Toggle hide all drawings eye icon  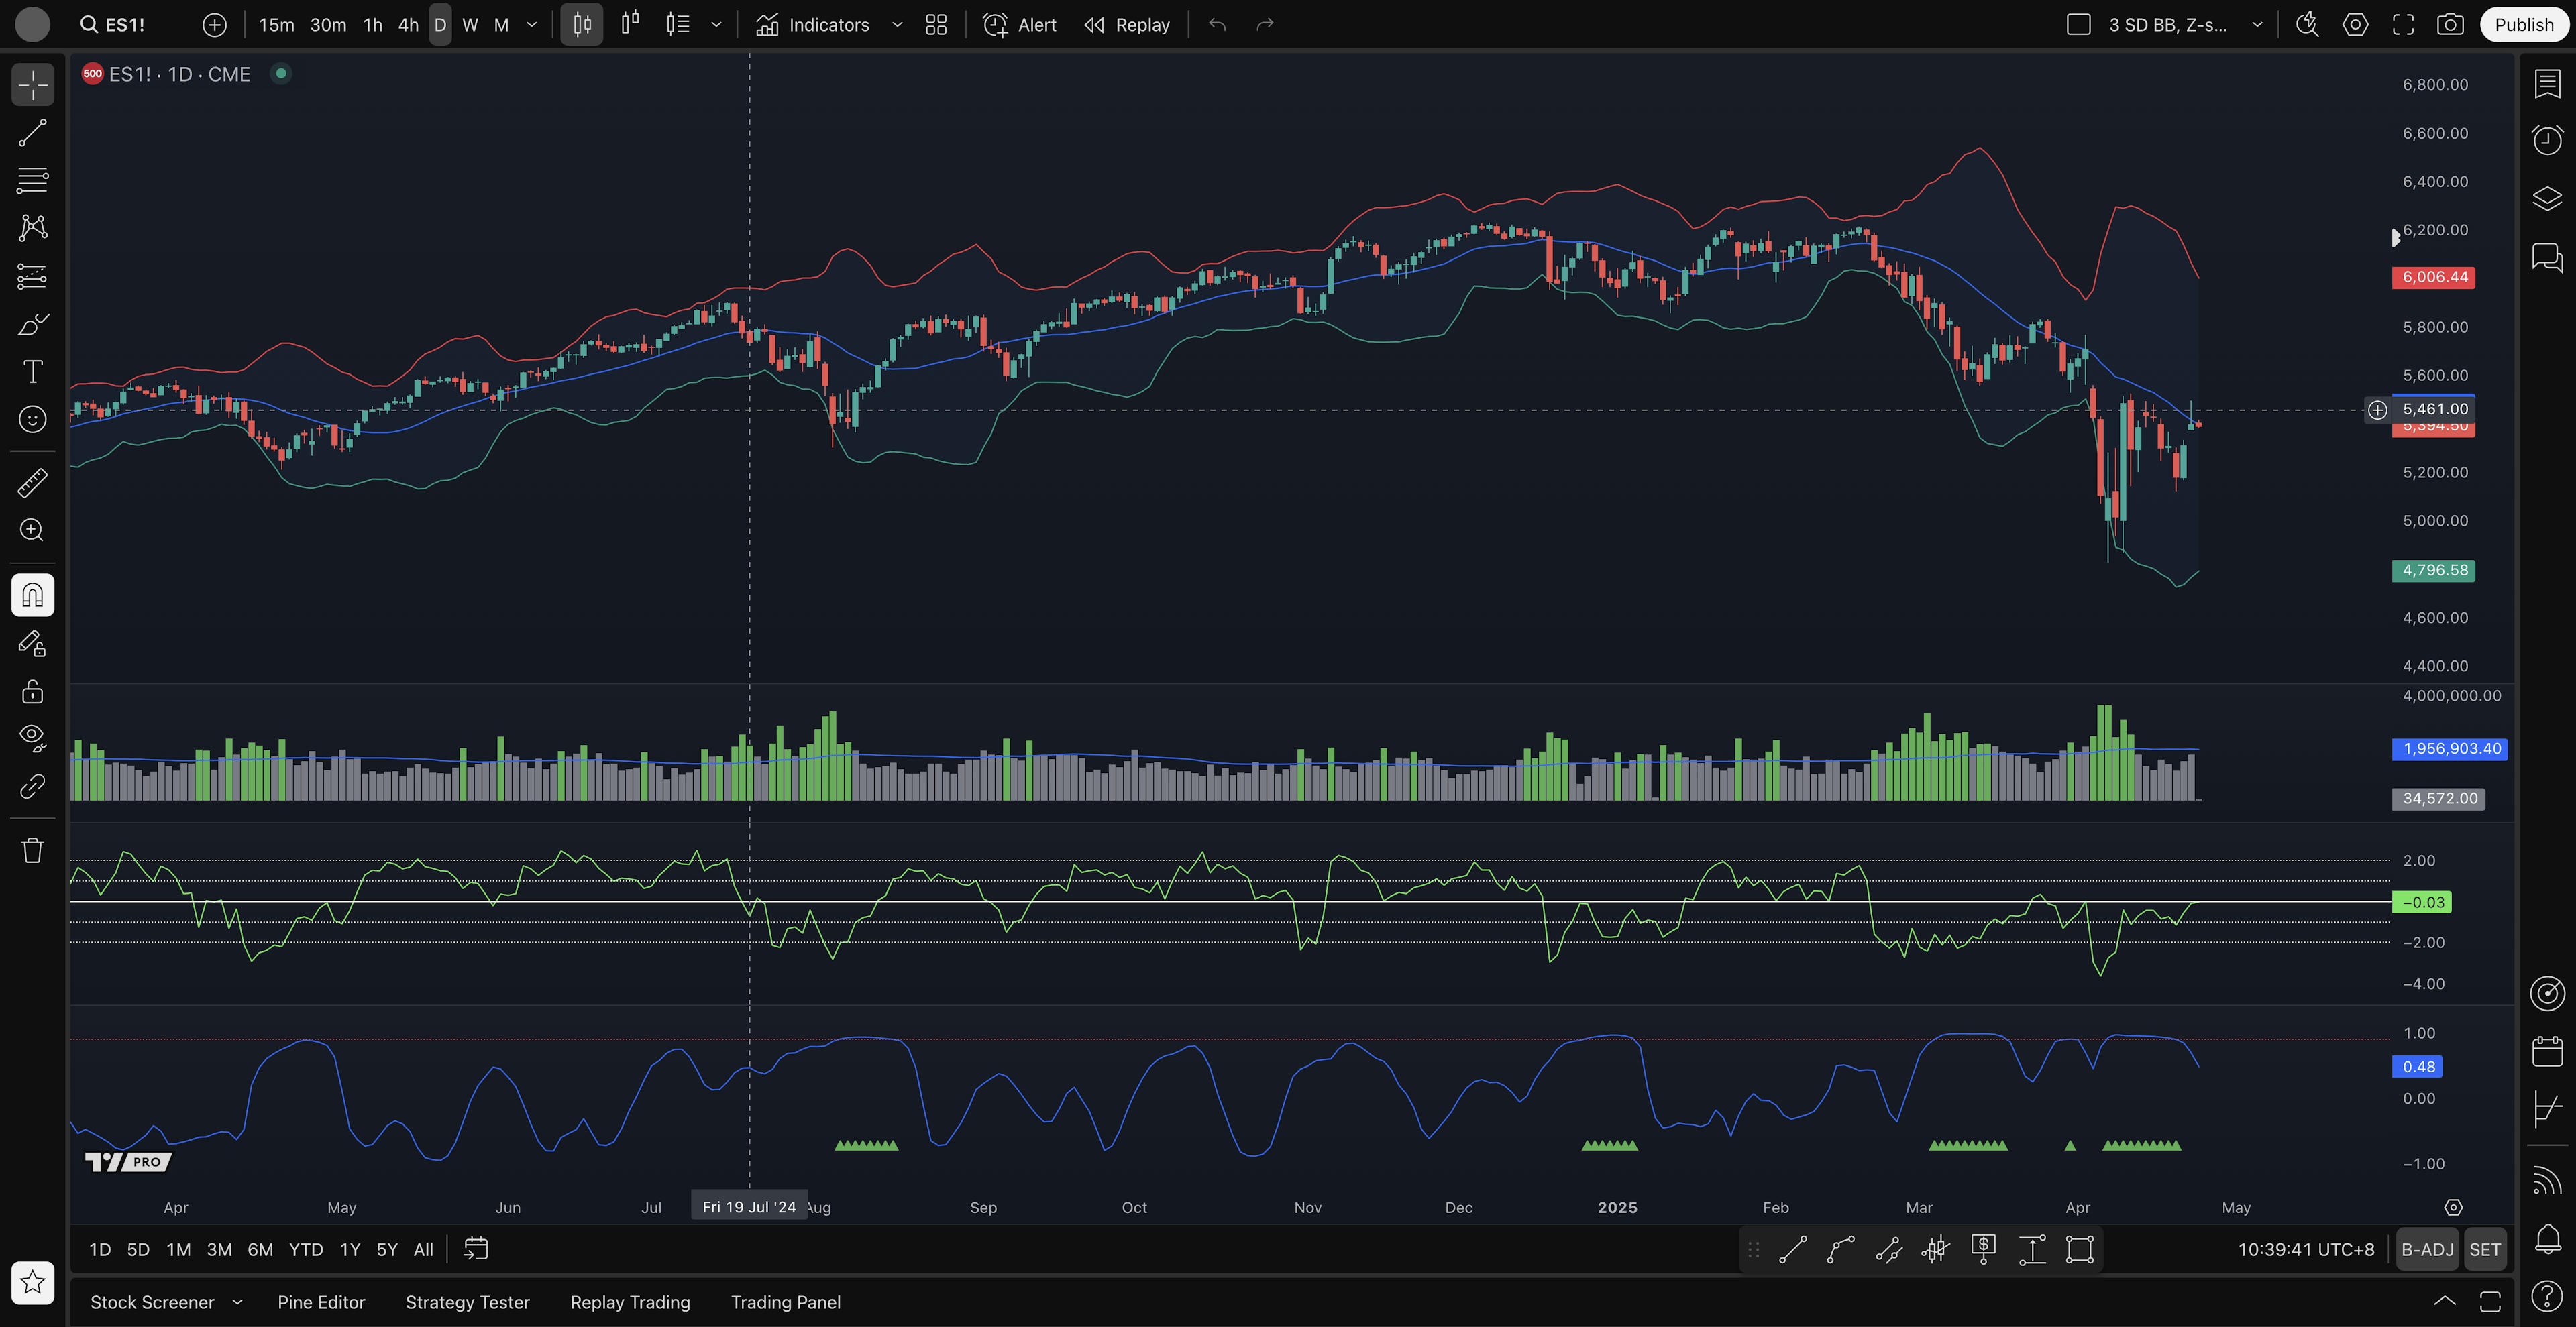[32, 738]
